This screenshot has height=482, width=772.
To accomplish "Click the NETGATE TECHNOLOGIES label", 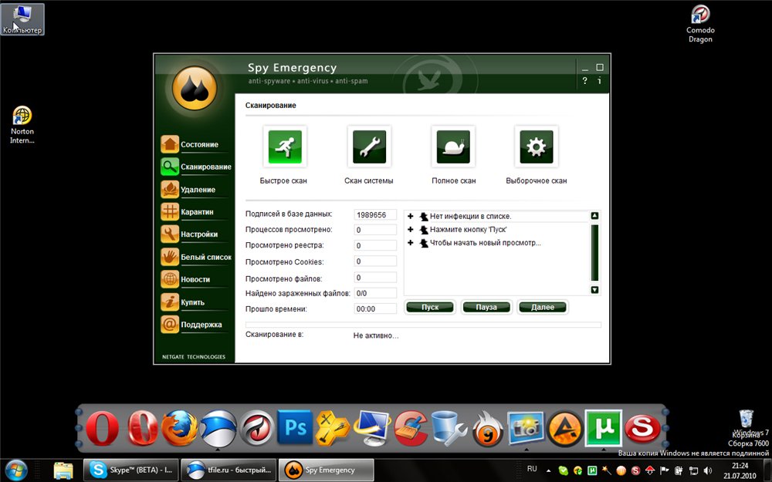I will [x=194, y=356].
